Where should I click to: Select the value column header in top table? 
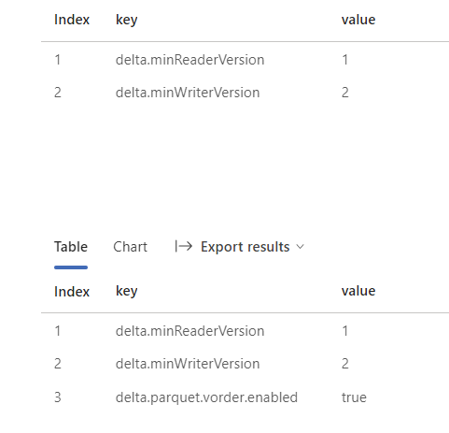pos(358,20)
